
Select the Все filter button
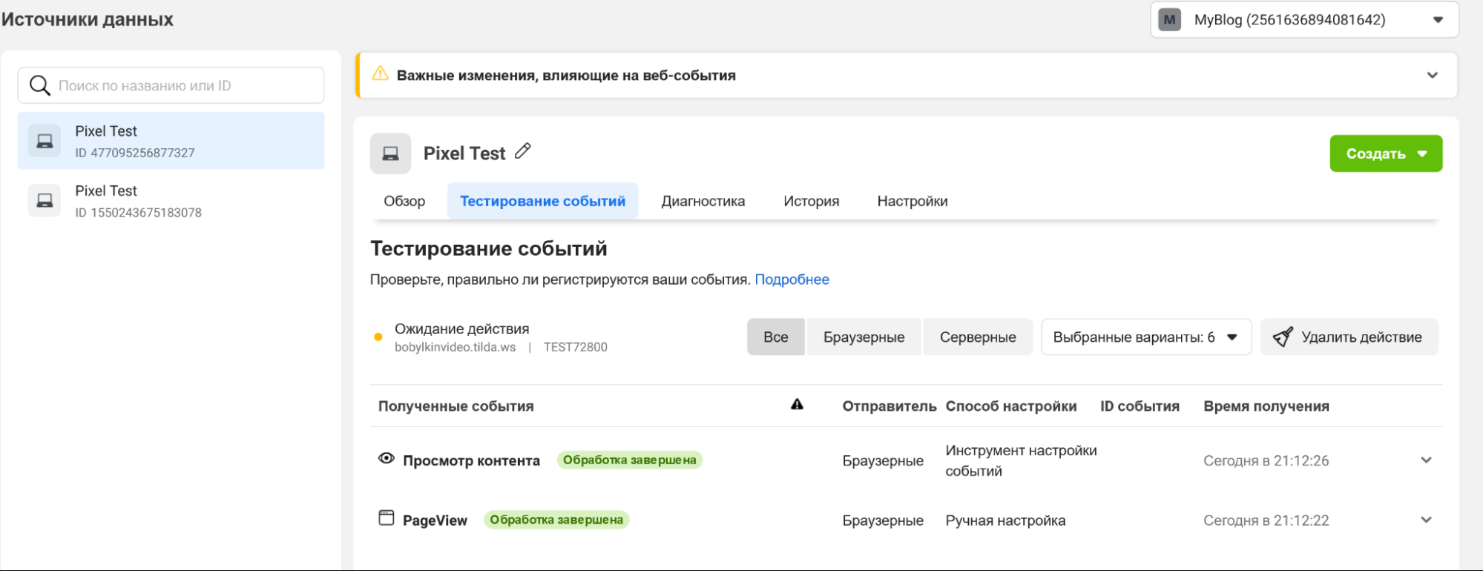coord(776,337)
